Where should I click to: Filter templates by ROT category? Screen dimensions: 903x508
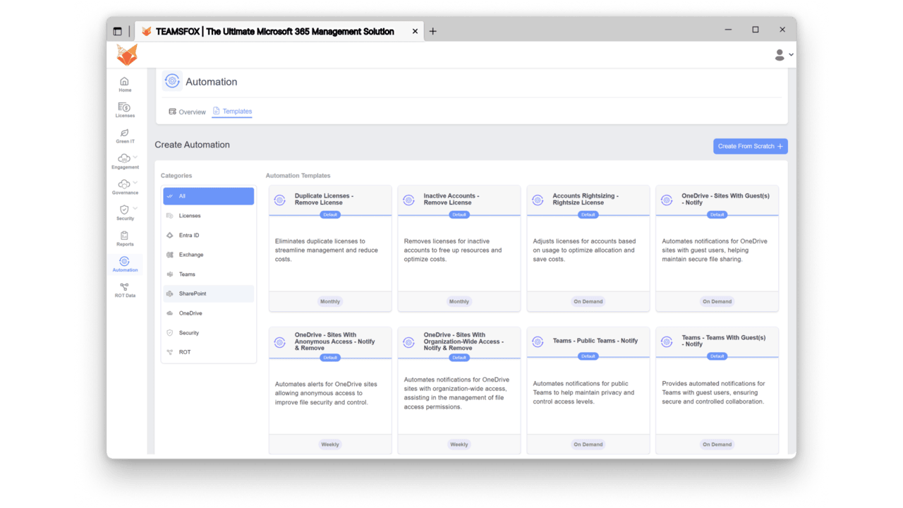click(208, 352)
